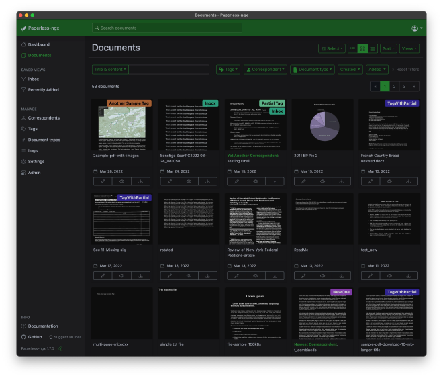Open the Added date filter dropdown
Viewport: 443px width, 378px height.
coord(377,70)
